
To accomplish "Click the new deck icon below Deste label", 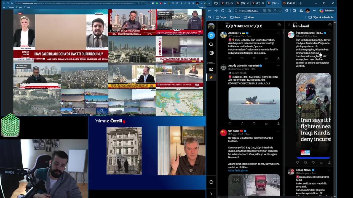I will (211, 69).
